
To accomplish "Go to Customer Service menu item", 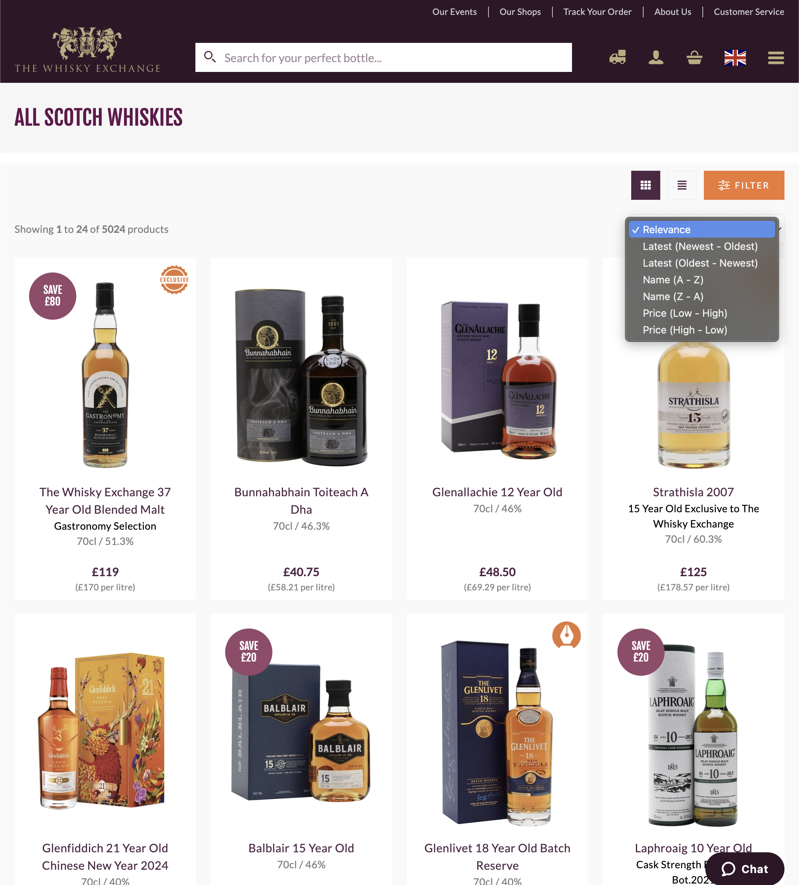I will 749,12.
